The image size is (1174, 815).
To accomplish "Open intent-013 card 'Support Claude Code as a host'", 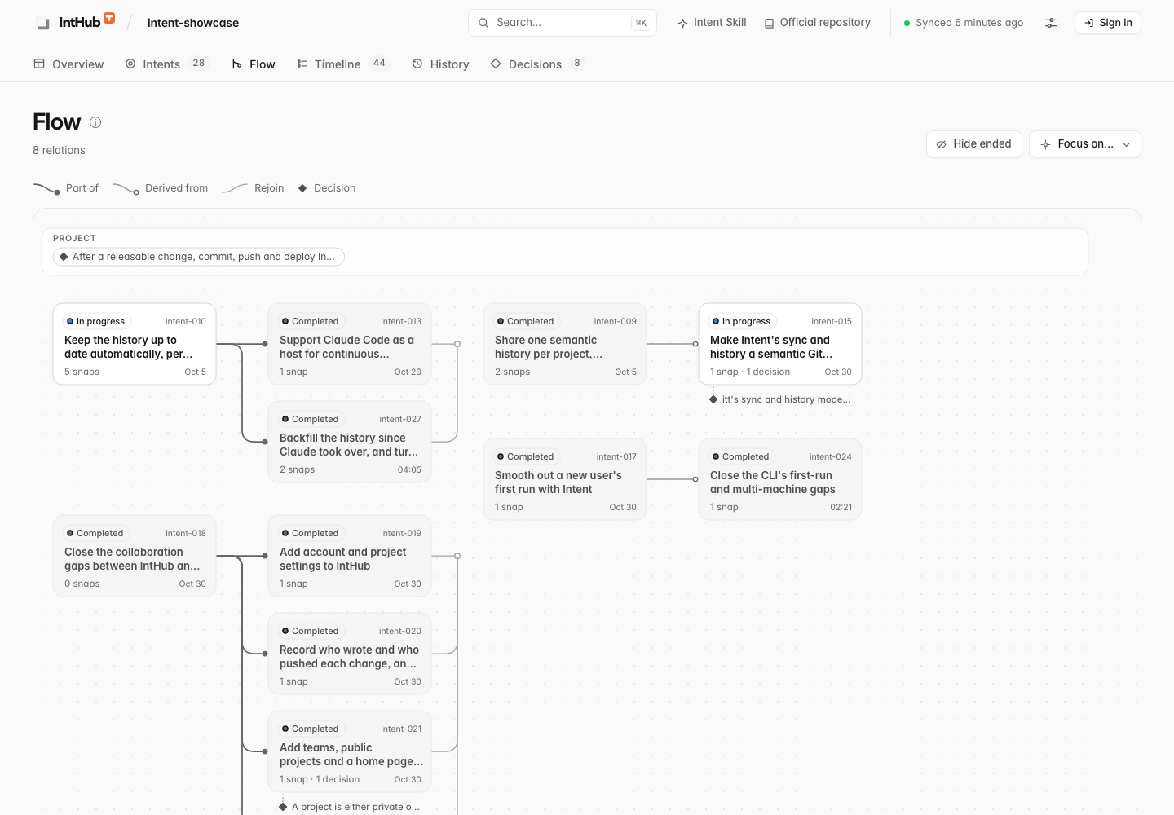I will (x=350, y=344).
